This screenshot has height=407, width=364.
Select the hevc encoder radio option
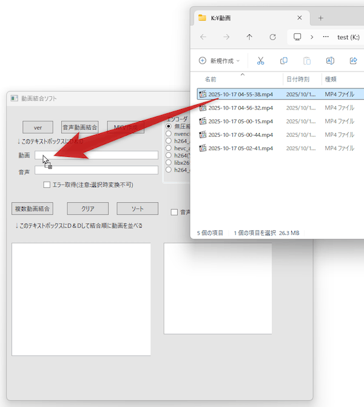[169, 148]
